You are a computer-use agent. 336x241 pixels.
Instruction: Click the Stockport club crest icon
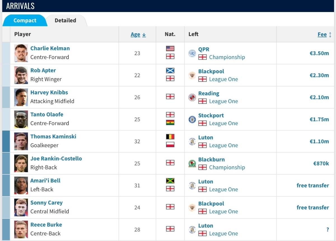[x=192, y=120]
